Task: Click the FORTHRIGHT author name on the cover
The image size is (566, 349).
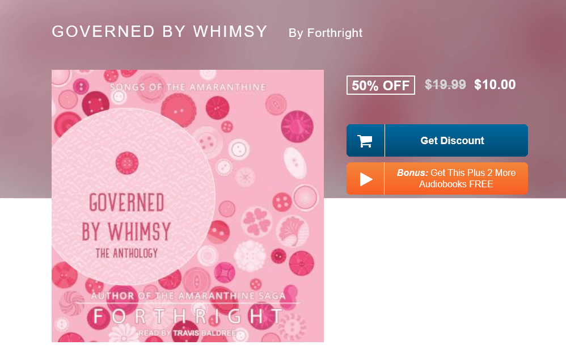Action: [188, 316]
